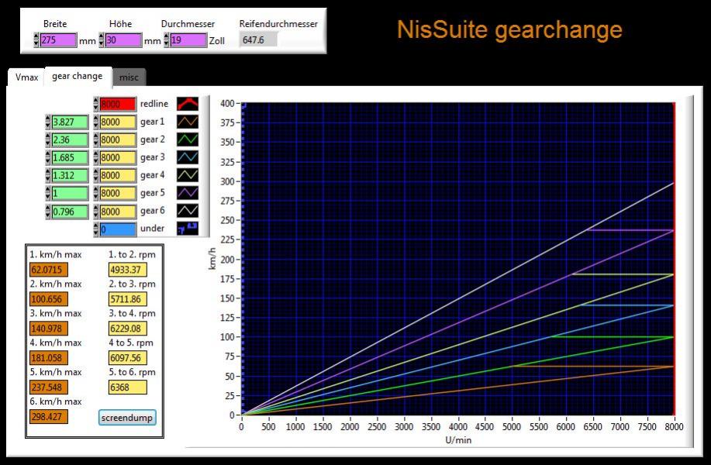This screenshot has height=465, width=711.
Task: Click the red redline rpm field
Action: point(118,104)
